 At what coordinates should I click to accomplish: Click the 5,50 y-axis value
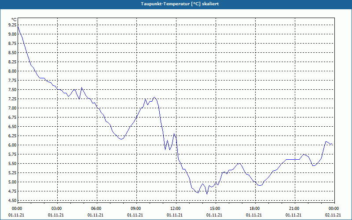coord(12,163)
